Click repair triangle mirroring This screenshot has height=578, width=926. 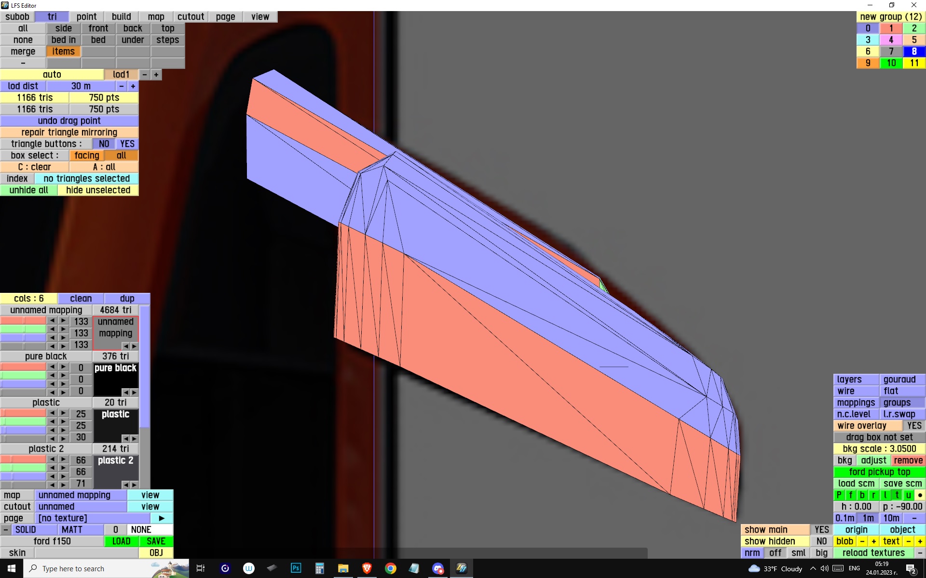69,132
